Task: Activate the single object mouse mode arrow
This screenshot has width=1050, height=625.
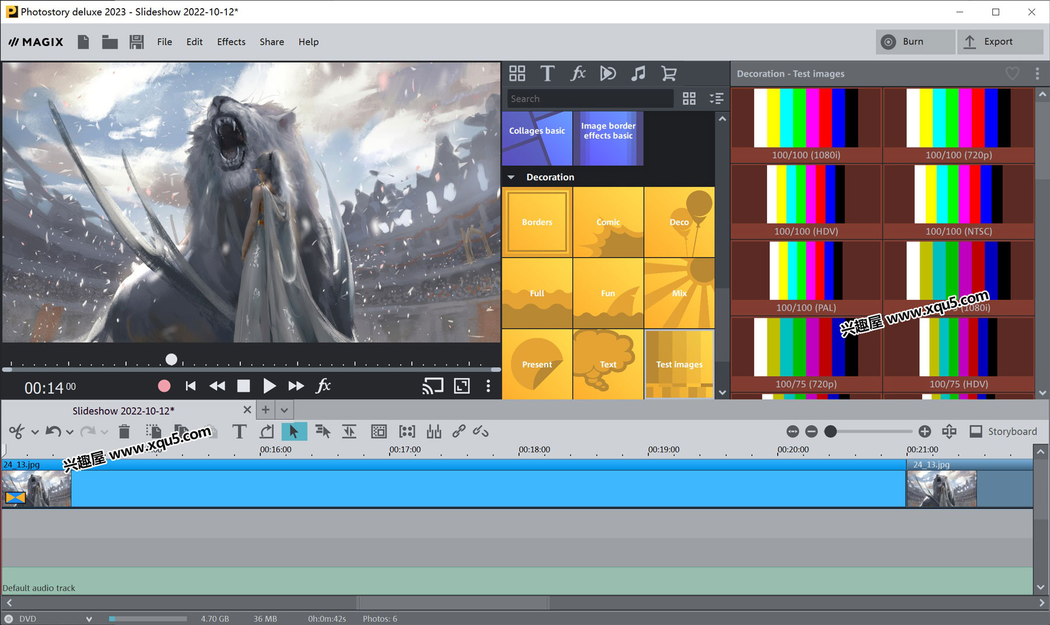Action: tap(294, 432)
